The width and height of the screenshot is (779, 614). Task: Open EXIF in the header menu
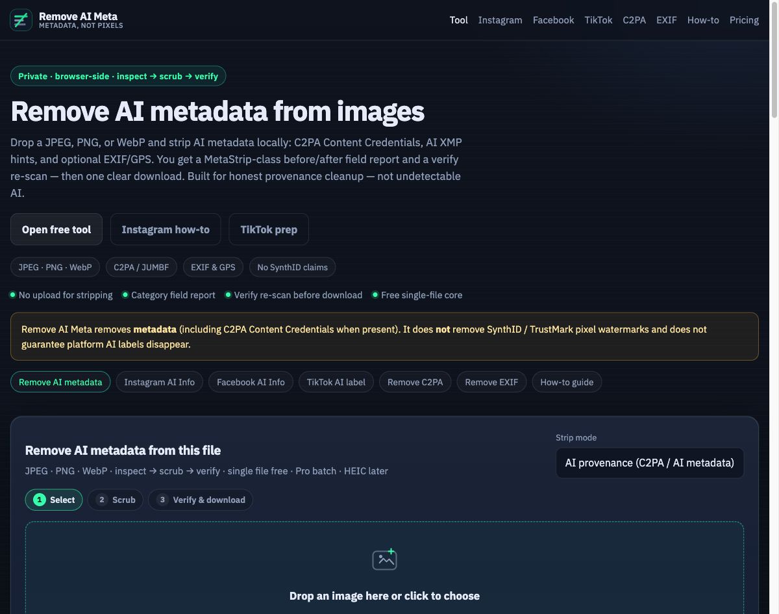(667, 20)
